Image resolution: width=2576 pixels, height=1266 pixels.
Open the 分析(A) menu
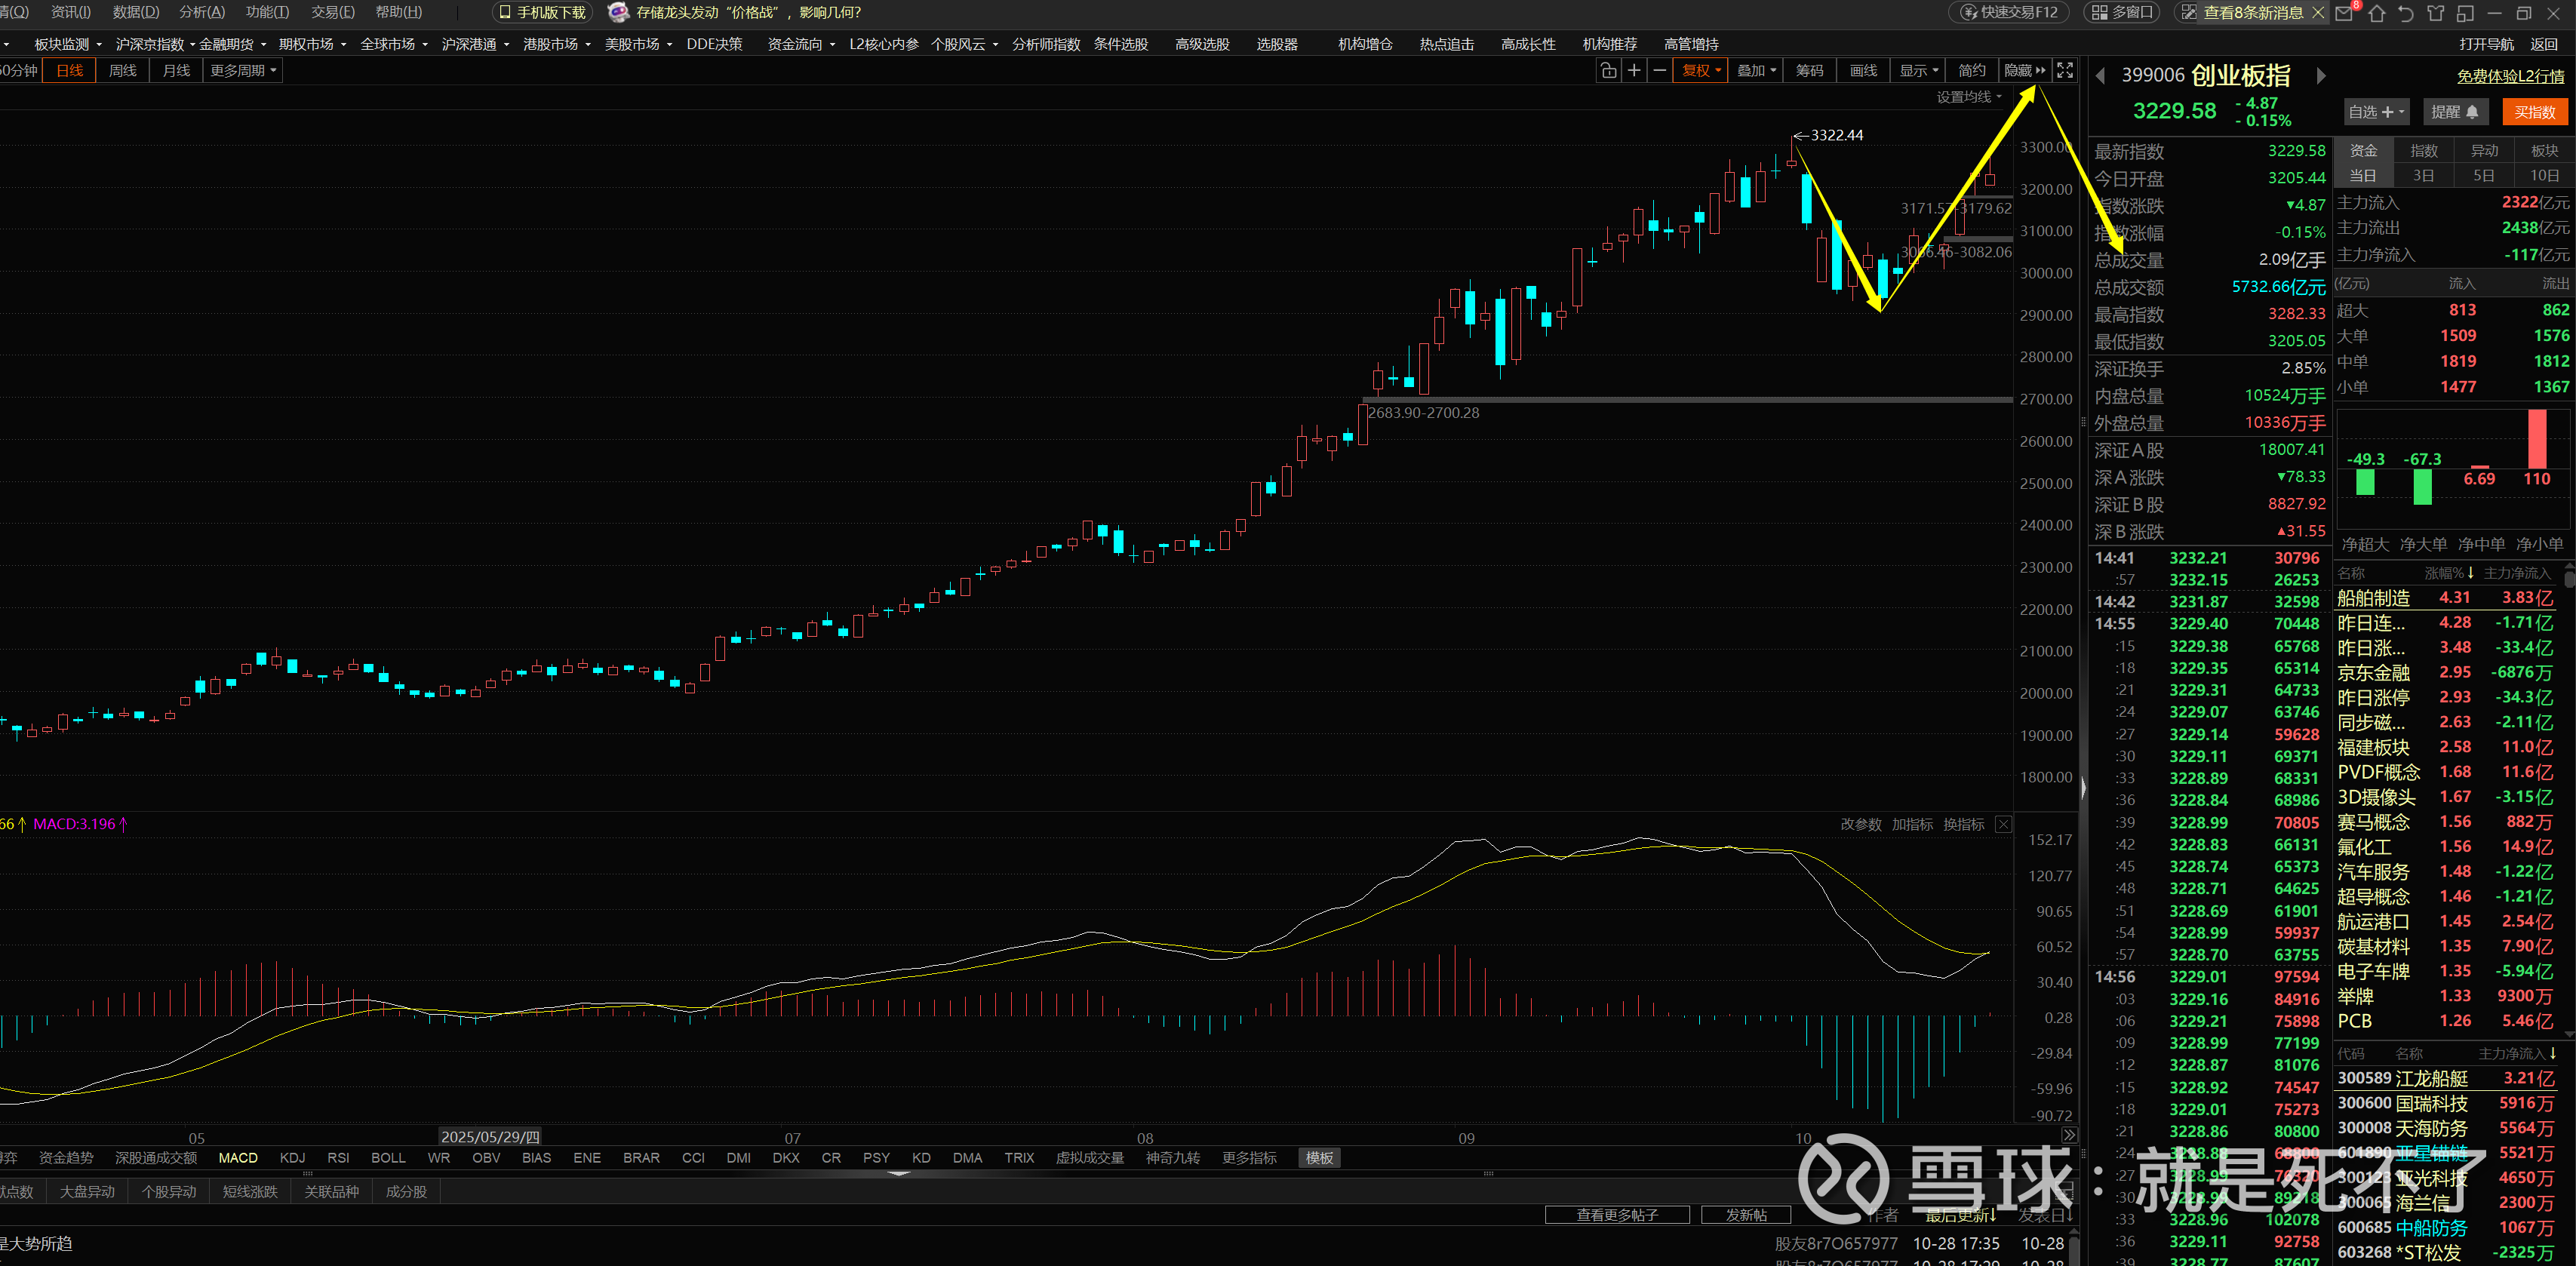(x=201, y=12)
